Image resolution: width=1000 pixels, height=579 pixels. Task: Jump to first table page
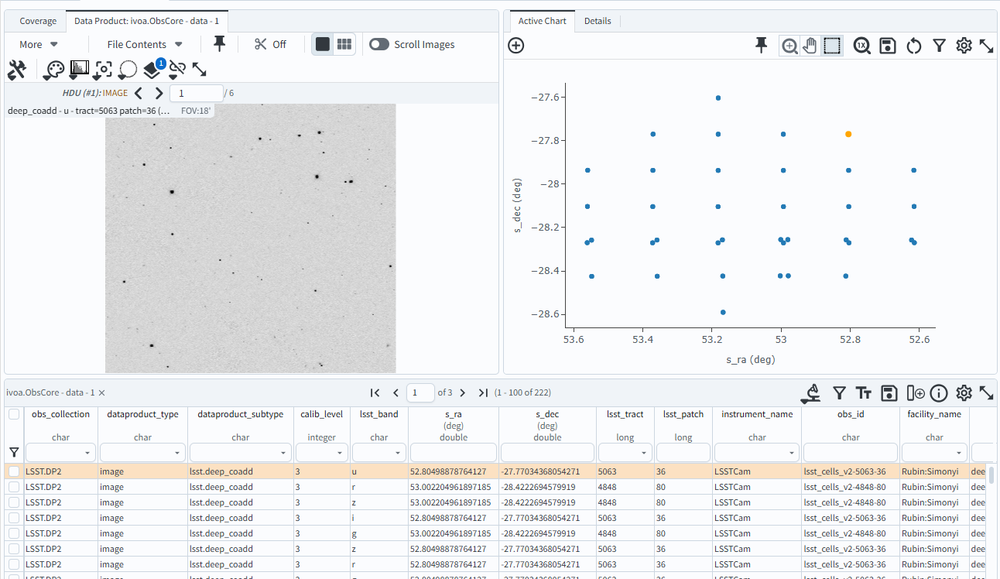click(x=375, y=393)
